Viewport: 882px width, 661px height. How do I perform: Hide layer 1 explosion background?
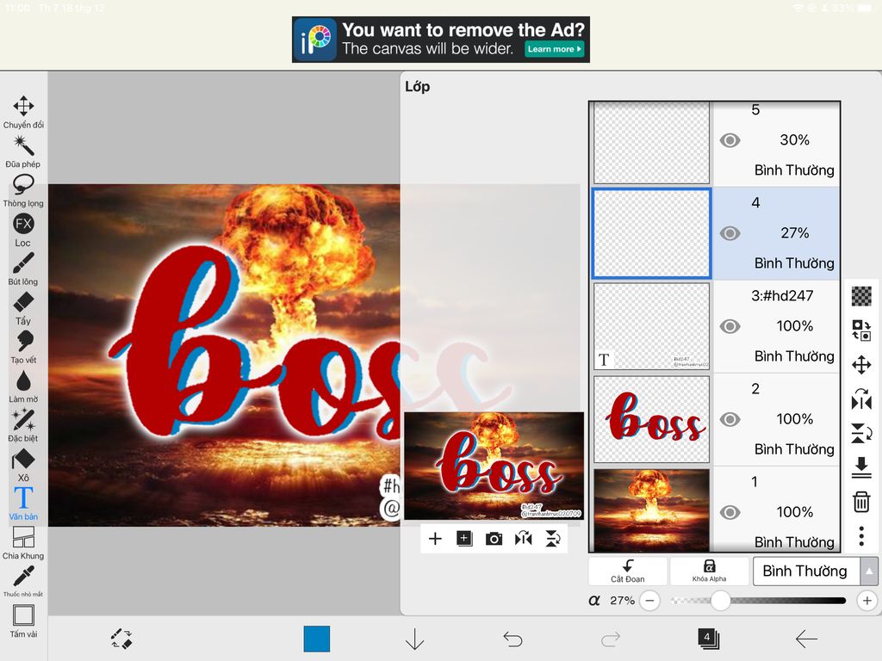click(x=730, y=513)
